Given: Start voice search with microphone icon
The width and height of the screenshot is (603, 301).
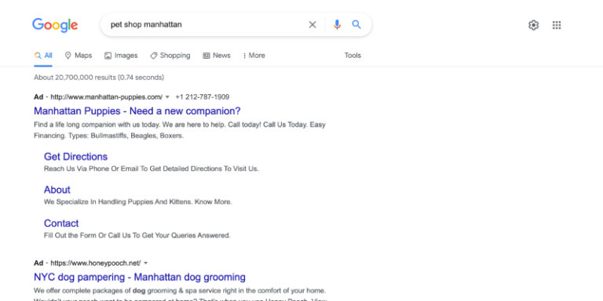Looking at the screenshot, I should [337, 25].
